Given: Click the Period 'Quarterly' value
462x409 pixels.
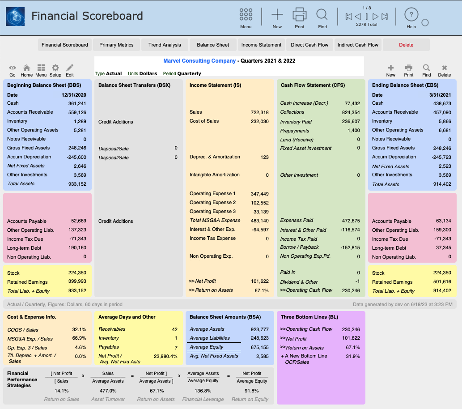Looking at the screenshot, I should 189,73.
